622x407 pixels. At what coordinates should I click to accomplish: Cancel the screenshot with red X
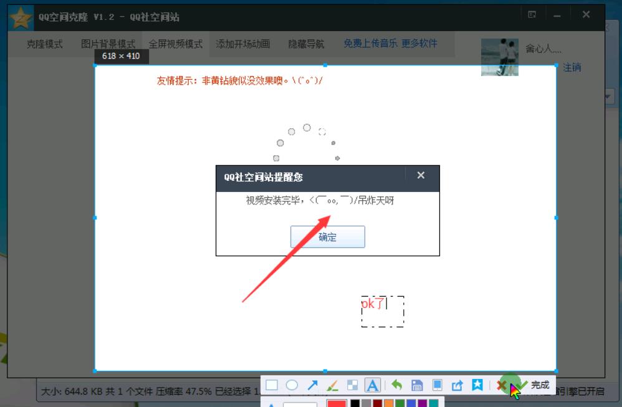point(501,385)
